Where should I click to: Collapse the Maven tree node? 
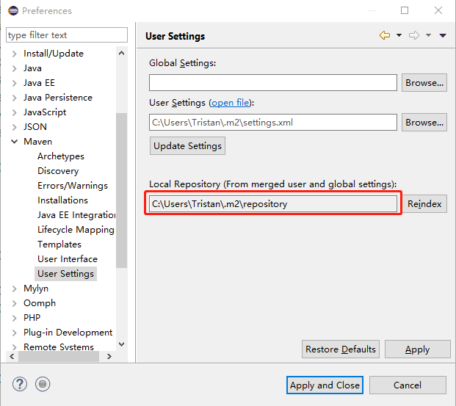point(14,142)
